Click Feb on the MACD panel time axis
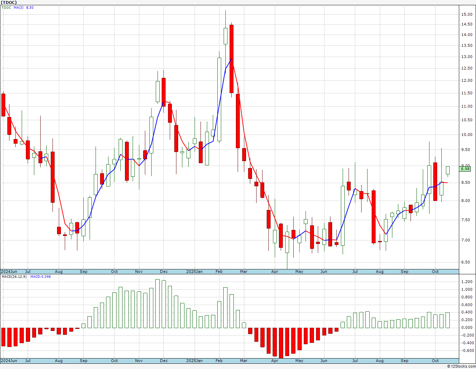The width and height of the screenshot is (476, 369). pyautogui.click(x=219, y=361)
